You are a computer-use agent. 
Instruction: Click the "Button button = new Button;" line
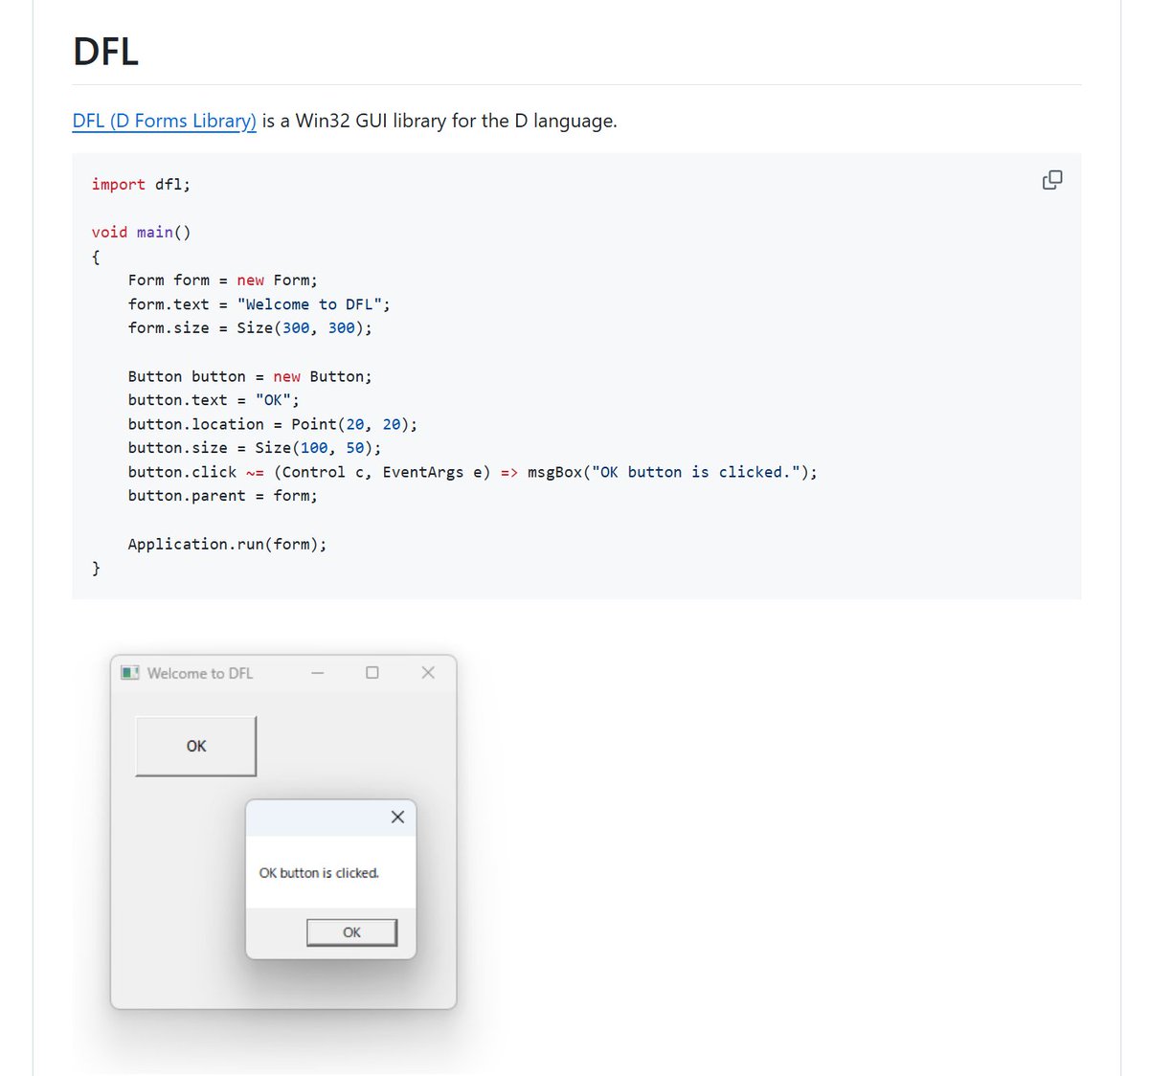pos(250,376)
